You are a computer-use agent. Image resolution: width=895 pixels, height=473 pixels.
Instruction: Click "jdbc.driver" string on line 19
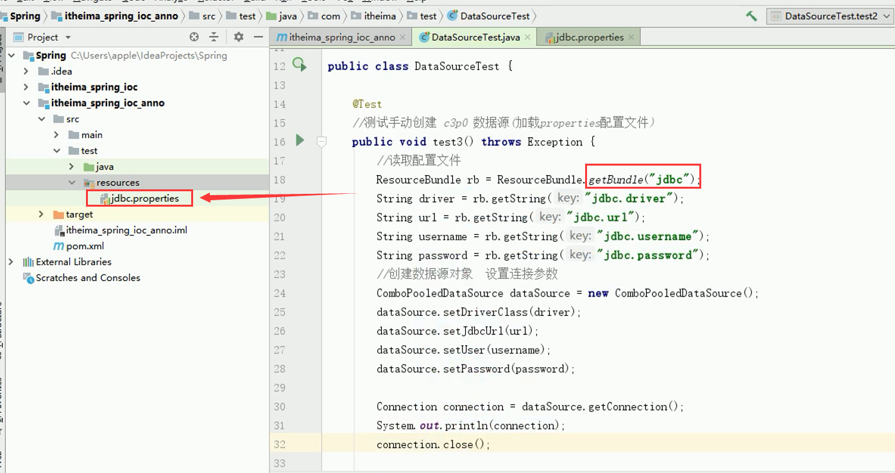pos(629,198)
